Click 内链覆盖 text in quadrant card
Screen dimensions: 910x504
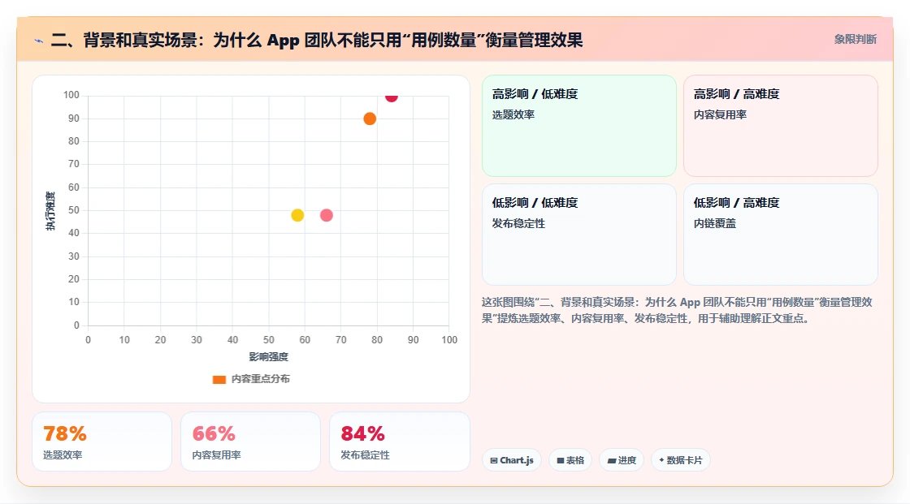pos(714,223)
